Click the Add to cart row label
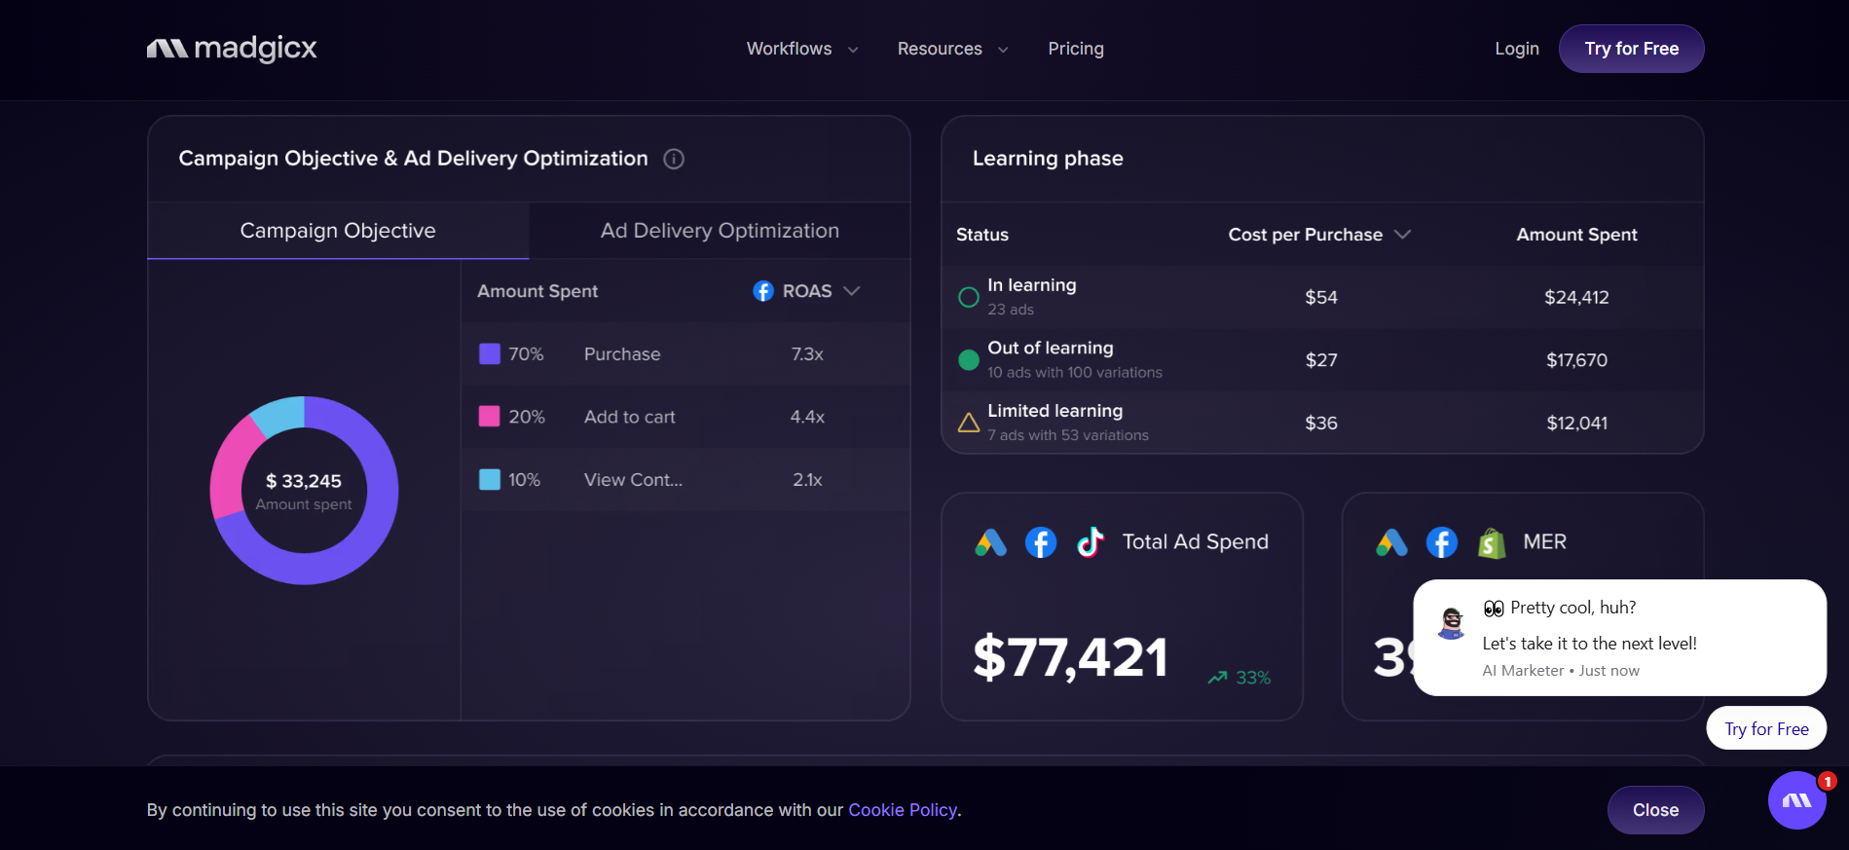 click(630, 417)
